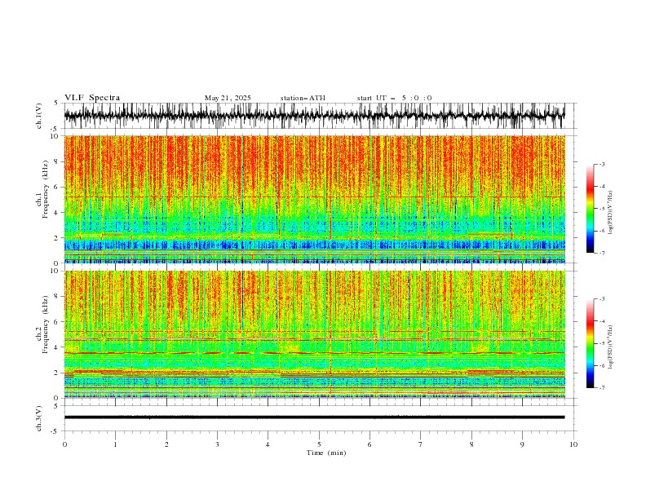Click the 'ch.3(V)' axis label
This screenshot has height=499, width=646.
pyautogui.click(x=39, y=418)
